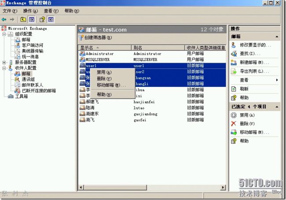This screenshot has width=286, height=200.
Task: Open the 查看(V) menu
Action: pos(51,11)
